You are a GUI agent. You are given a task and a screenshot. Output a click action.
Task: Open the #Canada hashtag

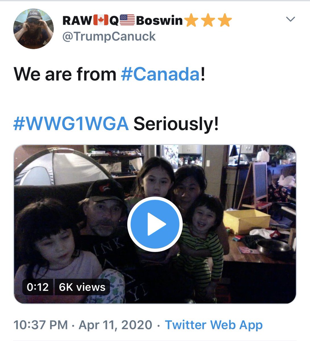coord(161,74)
